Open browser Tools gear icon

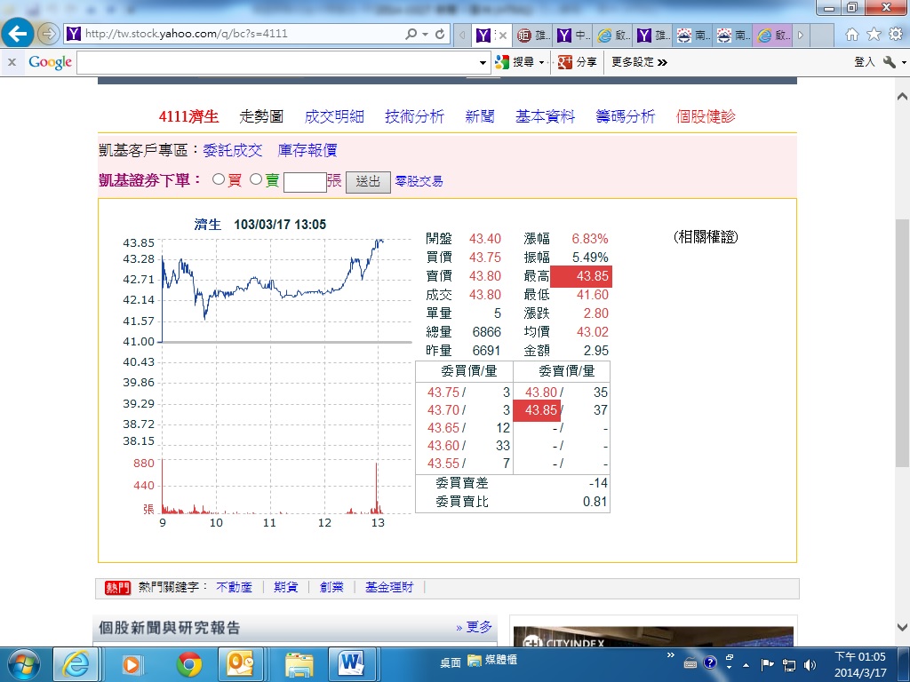[x=896, y=35]
